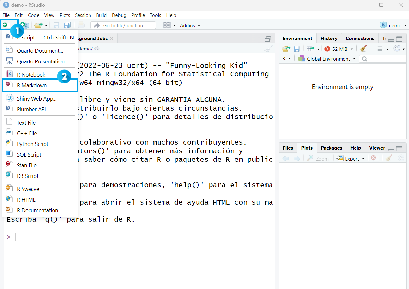This screenshot has width=409, height=289.
Task: Click the workspace panes grid icon
Action: click(x=167, y=25)
